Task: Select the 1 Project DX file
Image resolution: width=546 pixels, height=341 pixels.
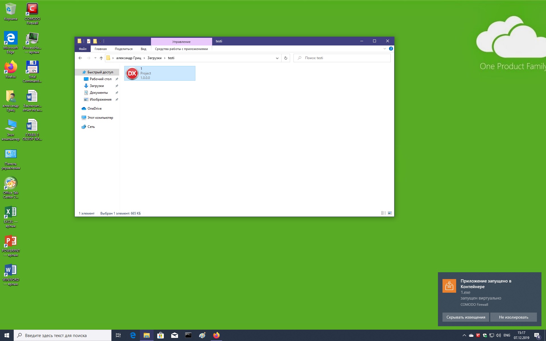Action: click(160, 73)
